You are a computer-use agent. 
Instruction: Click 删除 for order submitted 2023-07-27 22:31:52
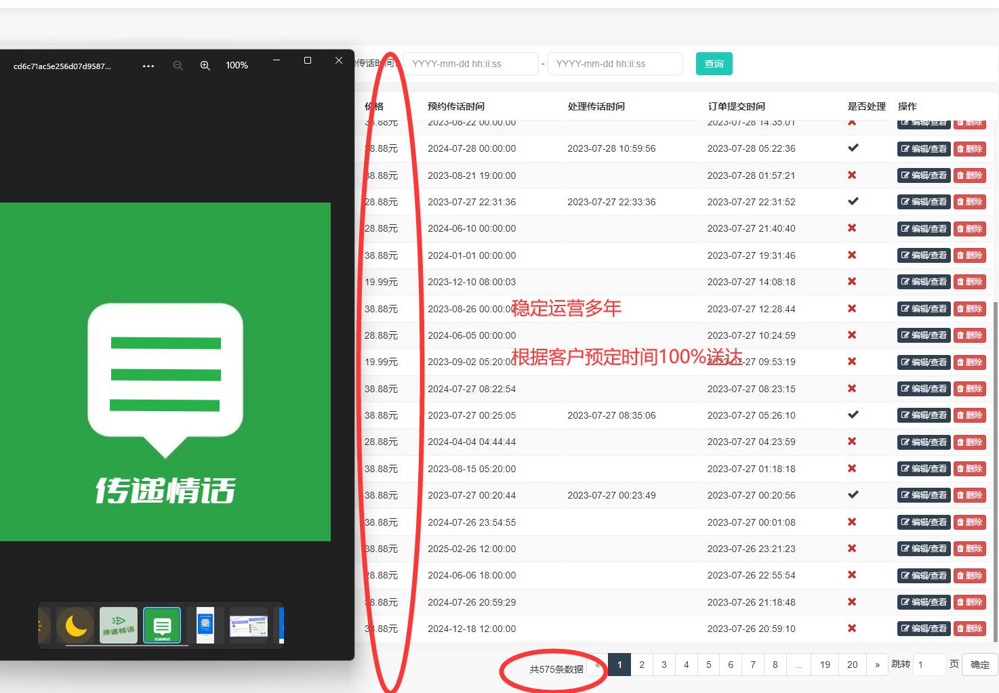[969, 202]
